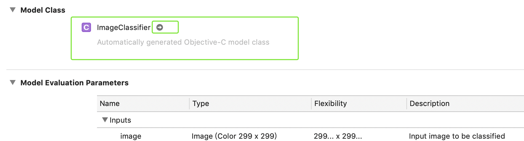Select the Inputs group row label

(120, 120)
